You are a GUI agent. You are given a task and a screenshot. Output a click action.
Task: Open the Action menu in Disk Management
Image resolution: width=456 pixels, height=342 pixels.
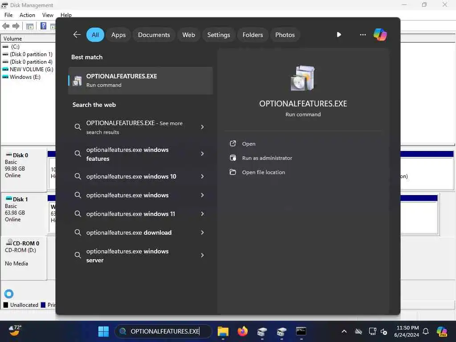pos(27,15)
